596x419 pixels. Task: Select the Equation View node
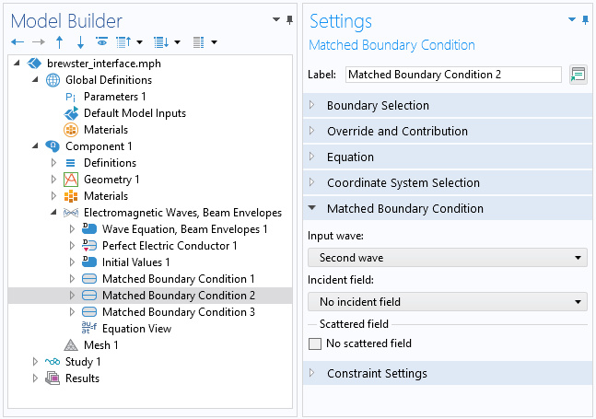point(137,329)
